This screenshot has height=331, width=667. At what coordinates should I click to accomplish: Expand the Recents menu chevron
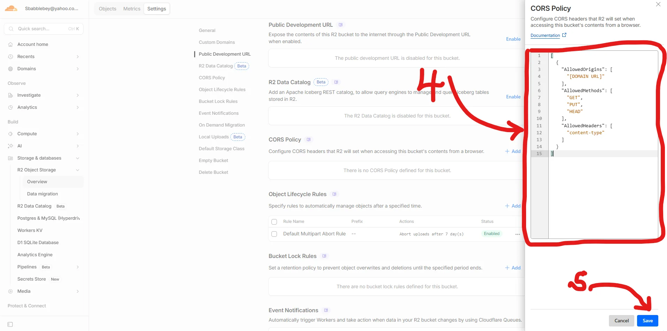click(x=78, y=57)
